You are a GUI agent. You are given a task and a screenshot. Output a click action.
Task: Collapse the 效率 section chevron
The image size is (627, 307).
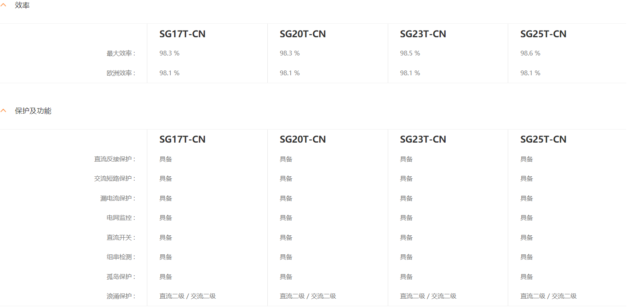coord(4,5)
